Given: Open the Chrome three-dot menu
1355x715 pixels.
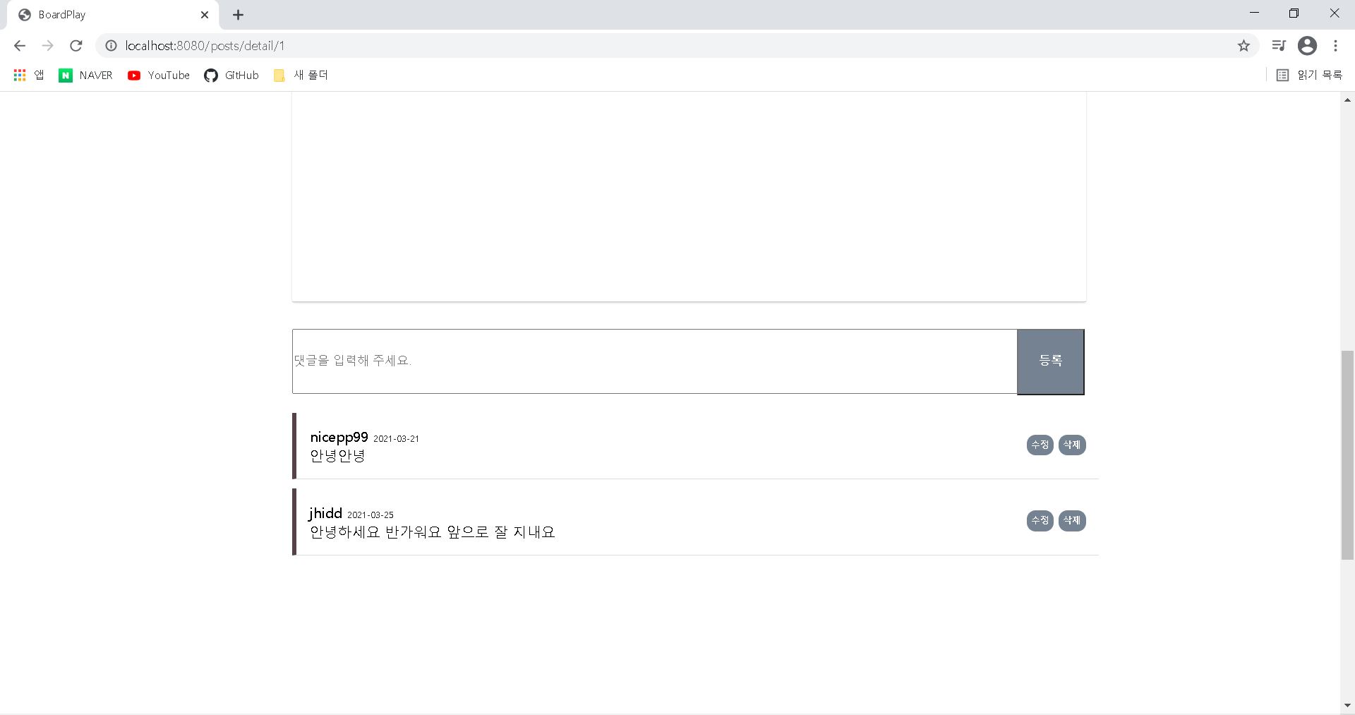Looking at the screenshot, I should point(1336,45).
